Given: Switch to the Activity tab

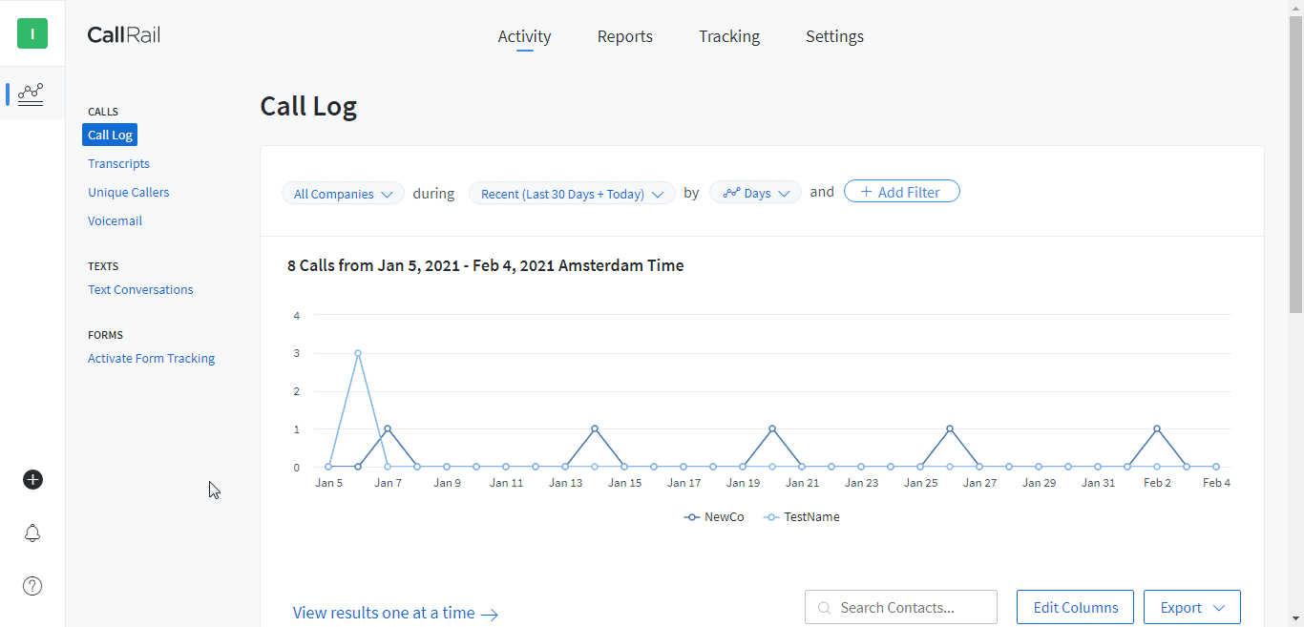Looking at the screenshot, I should click(x=524, y=36).
